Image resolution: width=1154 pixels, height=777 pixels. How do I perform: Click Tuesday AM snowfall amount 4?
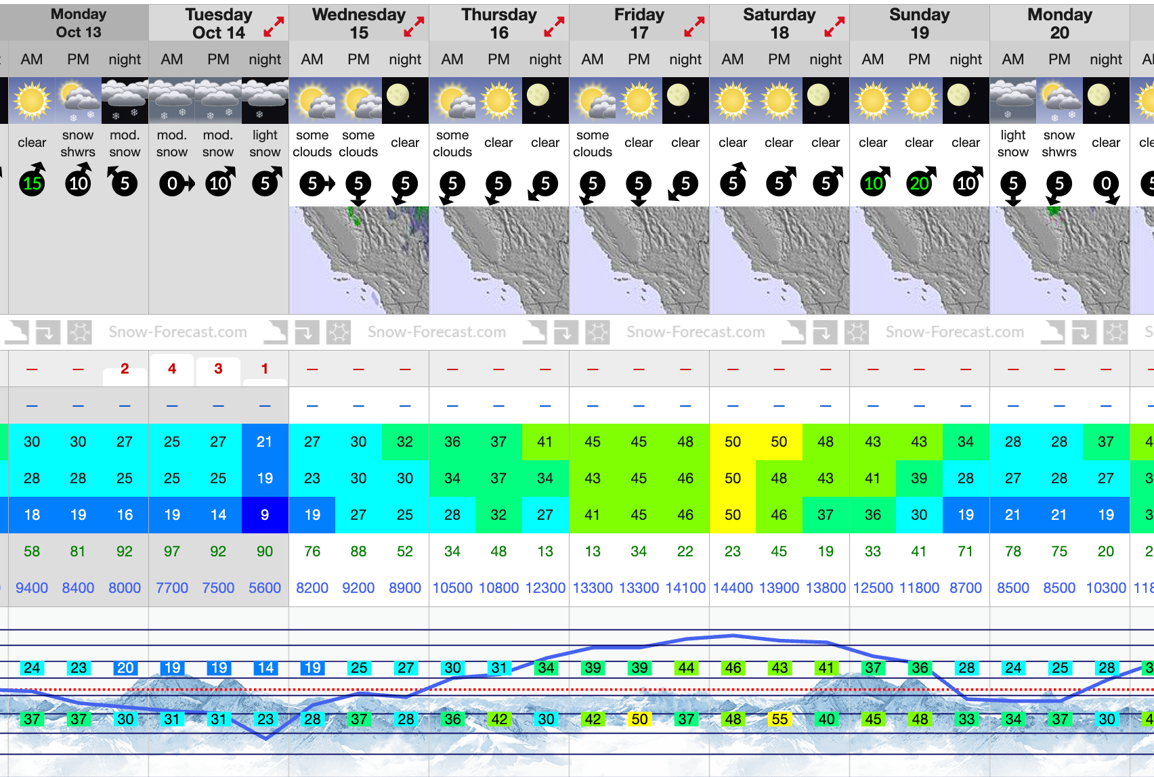click(172, 369)
